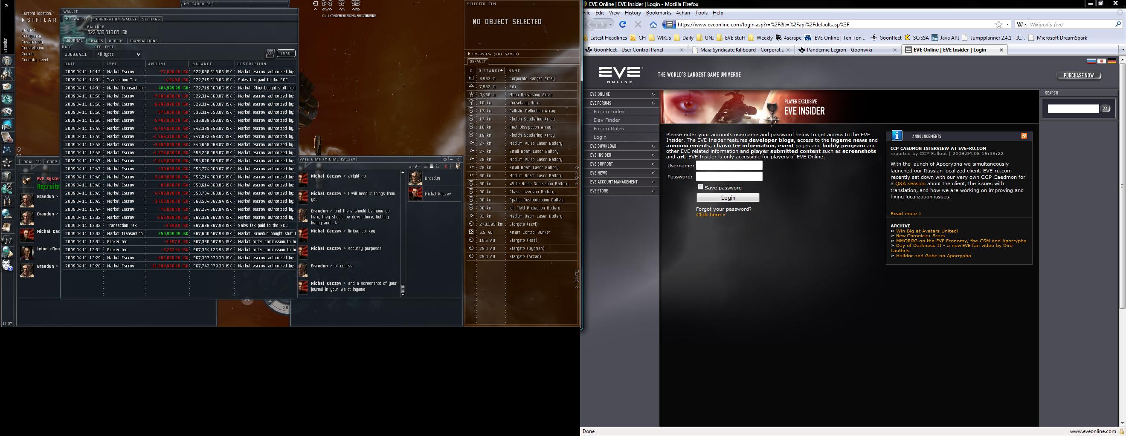1126x436 pixels.
Task: Open the address bar history dropdown
Action: tap(1008, 24)
